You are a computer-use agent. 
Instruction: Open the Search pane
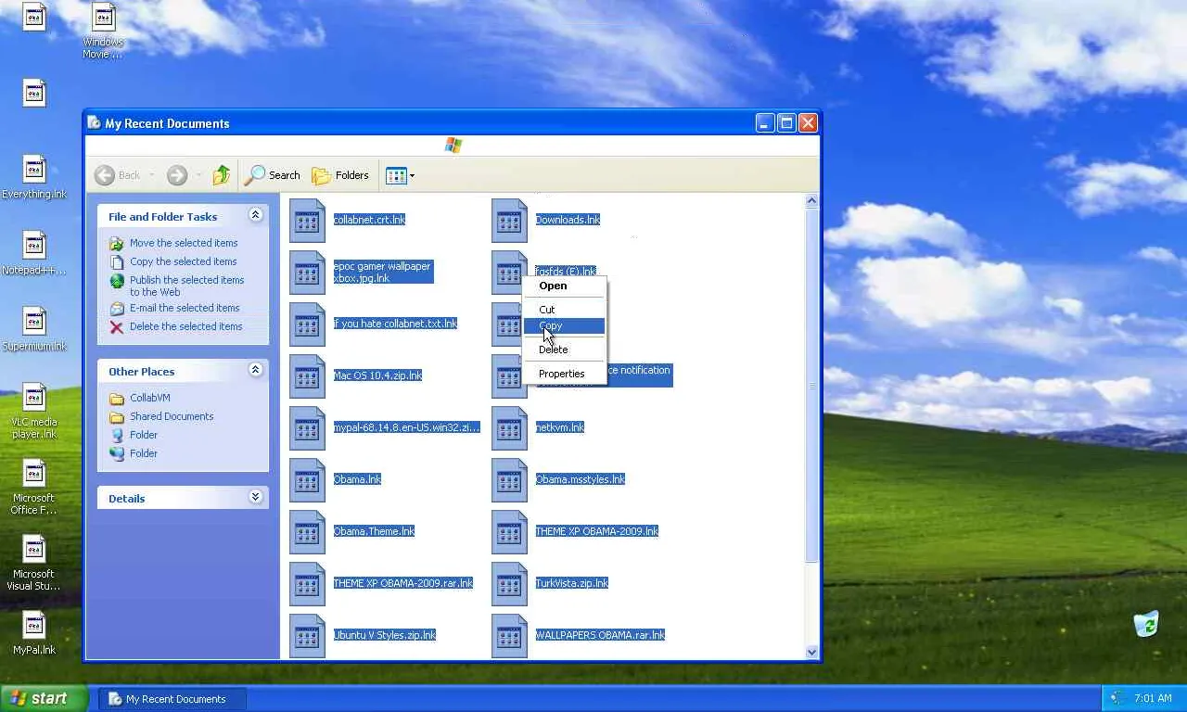click(273, 175)
